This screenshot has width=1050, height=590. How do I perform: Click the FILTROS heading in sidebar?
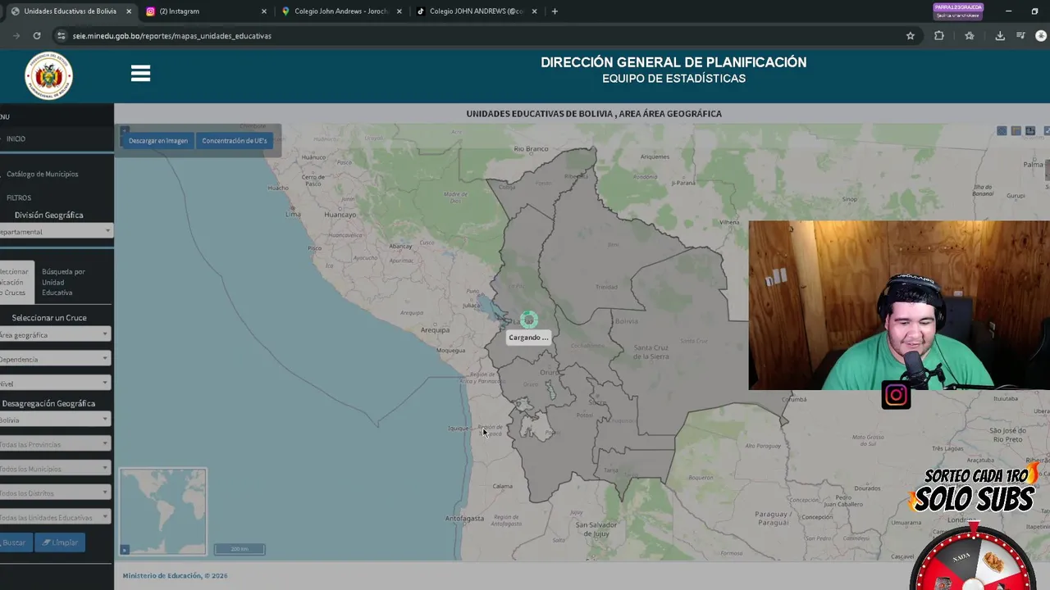pos(19,197)
